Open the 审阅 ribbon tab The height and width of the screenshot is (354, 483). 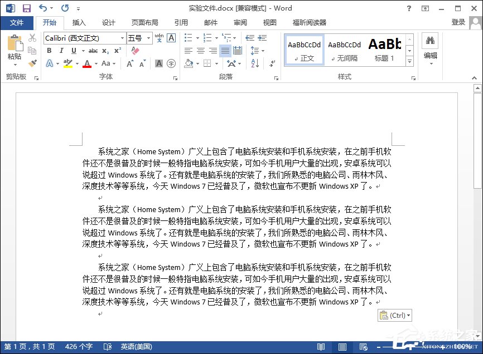pyautogui.click(x=240, y=23)
